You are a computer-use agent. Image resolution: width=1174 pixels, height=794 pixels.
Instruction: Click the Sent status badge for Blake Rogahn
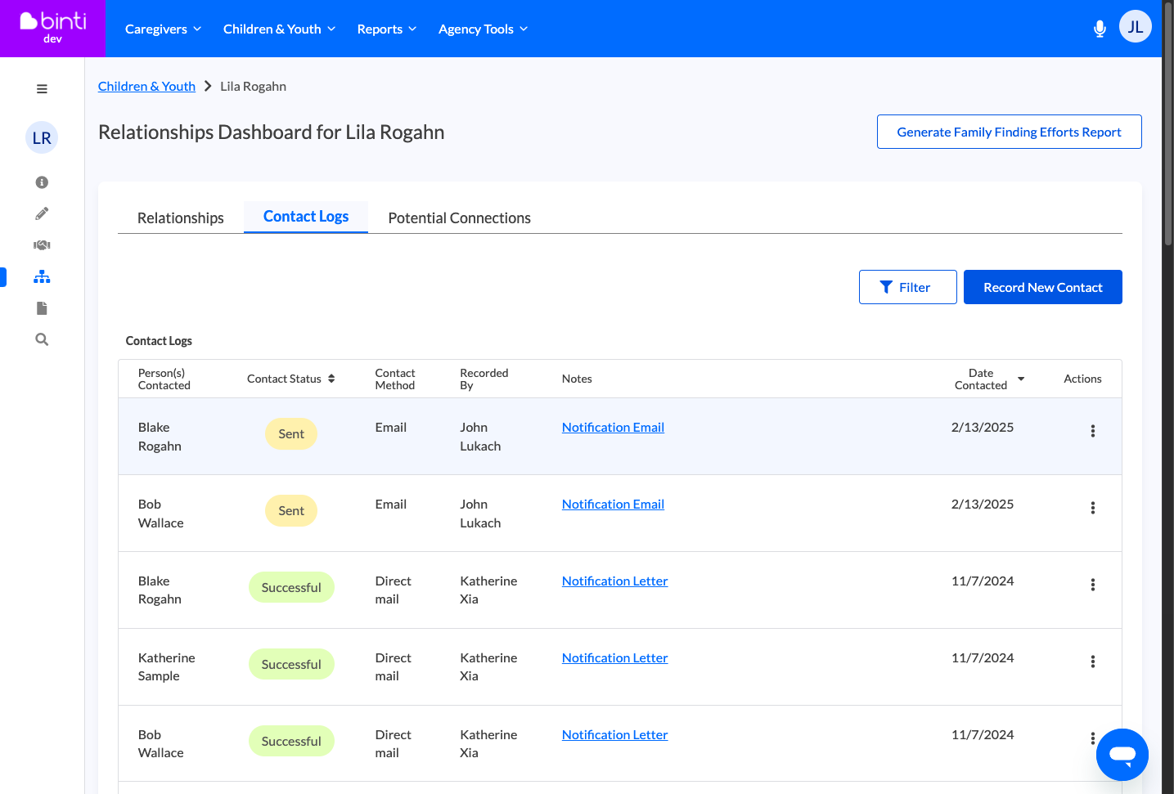(x=291, y=434)
